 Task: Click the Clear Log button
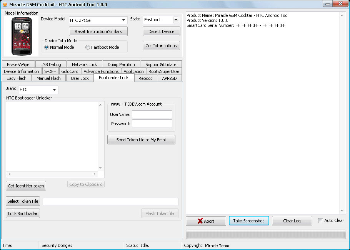pyautogui.click(x=292, y=221)
